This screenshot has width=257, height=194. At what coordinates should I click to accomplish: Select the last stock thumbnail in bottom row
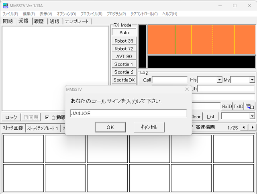(x=233, y=178)
